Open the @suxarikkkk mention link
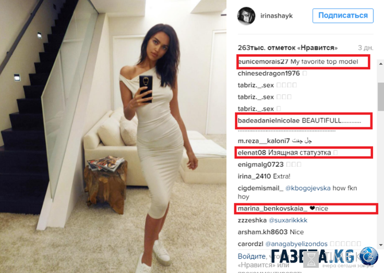 [288, 220]
